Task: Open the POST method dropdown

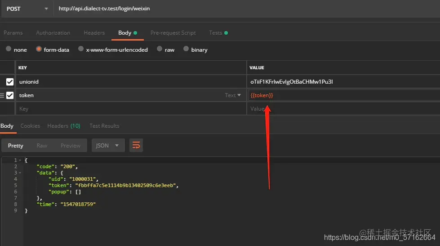Action: point(27,9)
